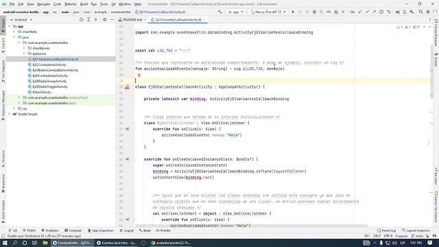Open Project panel gear options

(x=105, y=20)
